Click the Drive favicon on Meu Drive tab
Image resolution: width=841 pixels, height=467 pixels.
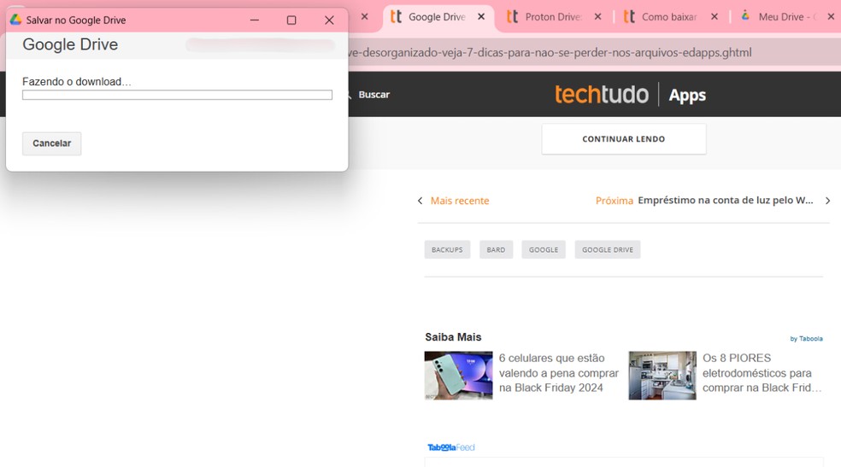click(745, 16)
